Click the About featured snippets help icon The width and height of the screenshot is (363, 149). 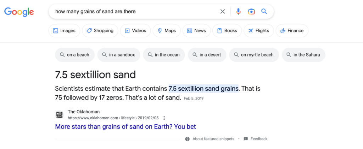coord(187,139)
